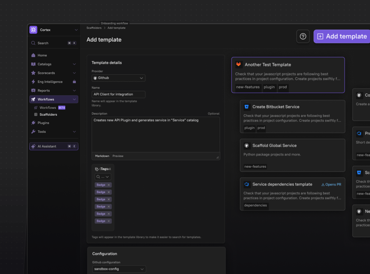The image size is (370, 274).
Task: Switch to the Preview tab
Action: (118, 156)
